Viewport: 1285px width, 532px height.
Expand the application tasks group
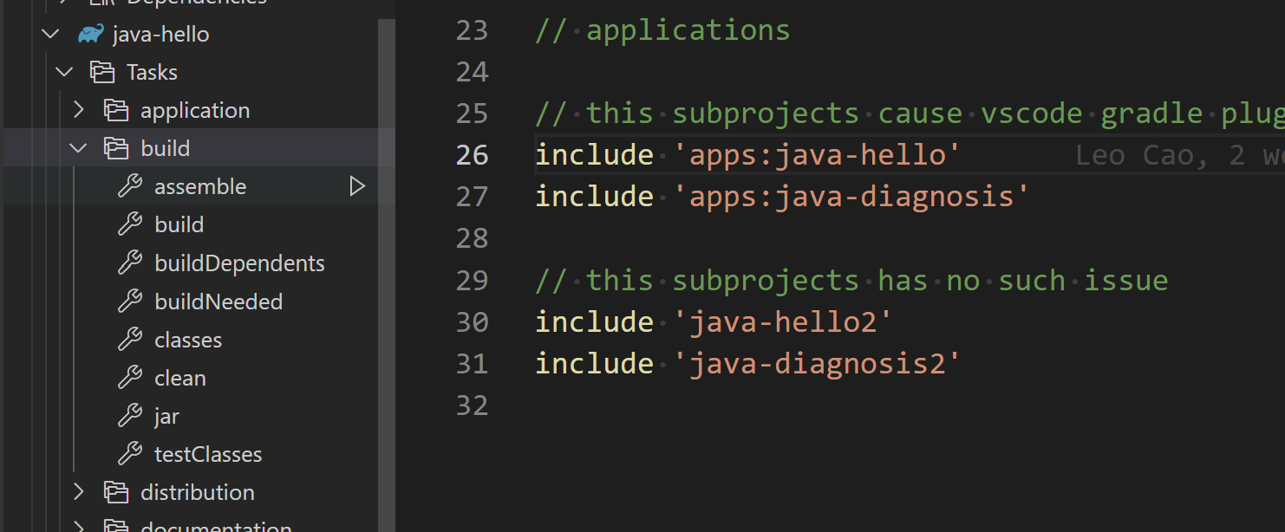(78, 109)
